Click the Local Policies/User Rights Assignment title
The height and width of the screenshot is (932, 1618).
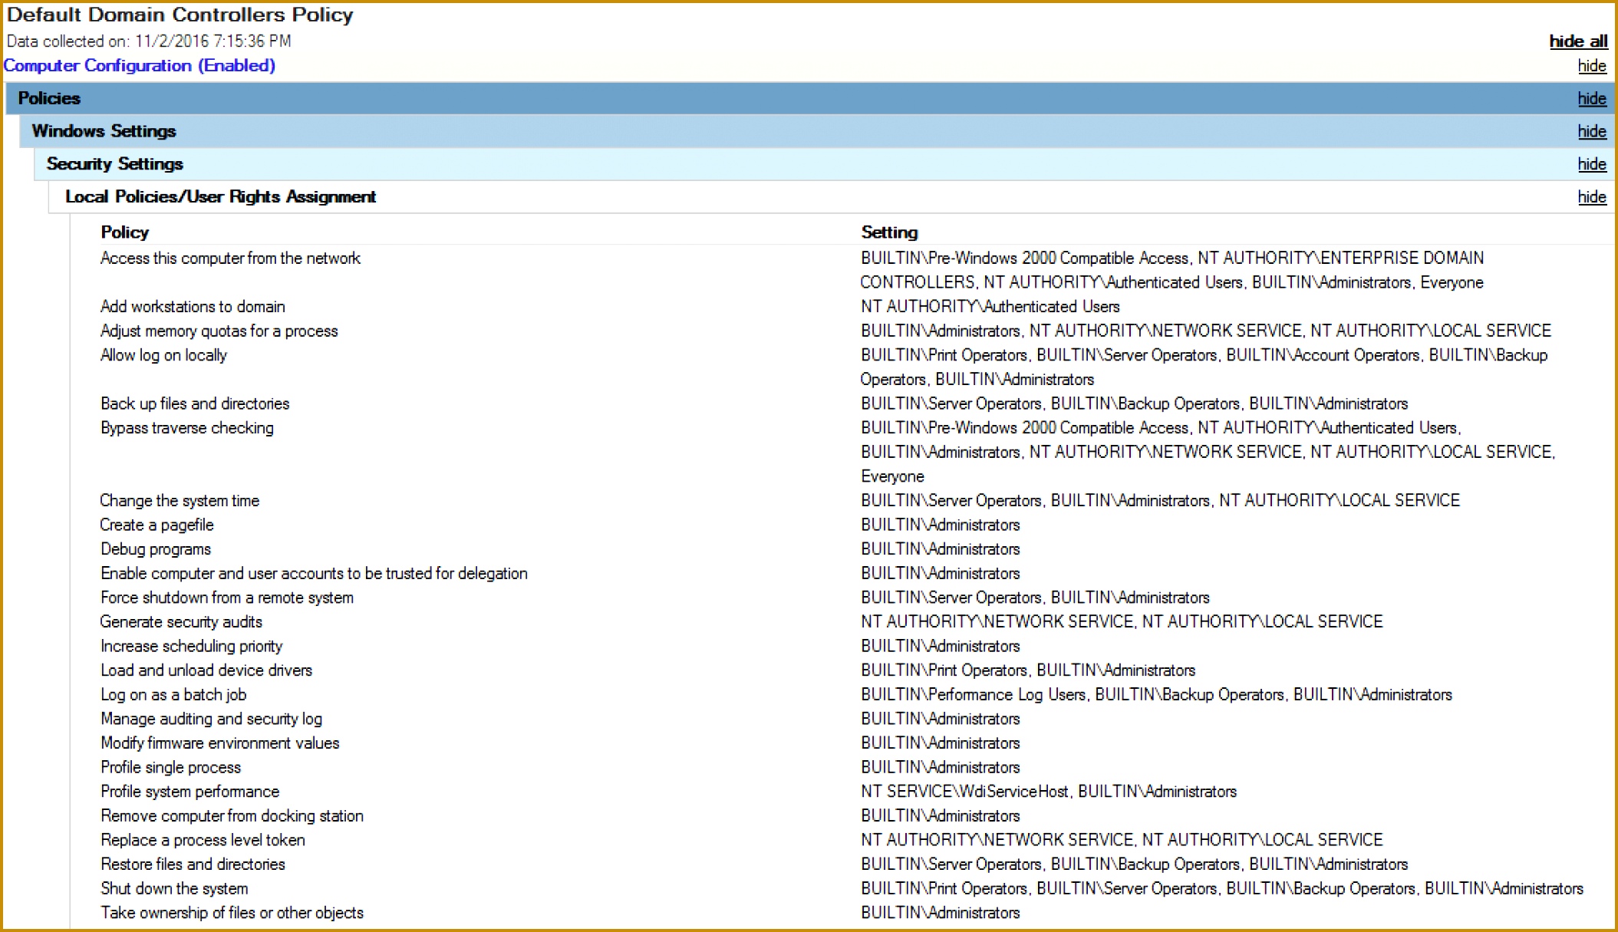click(x=220, y=196)
